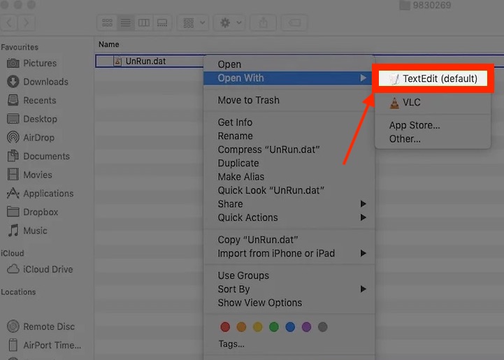Switch to gallery view in toolbar
Screen dimensions: 504x360
click(x=162, y=23)
